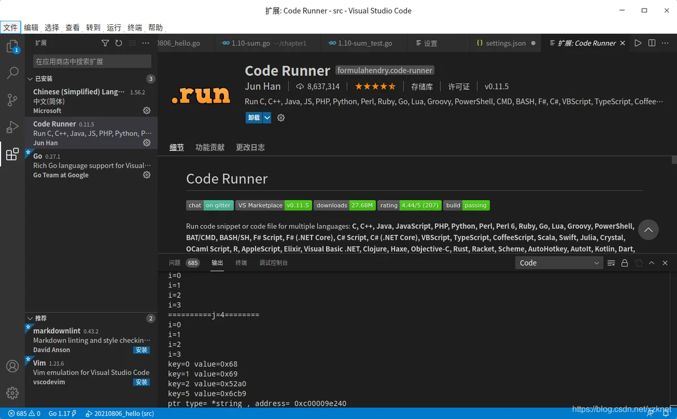Image resolution: width=677 pixels, height=419 pixels.
Task: Switch to 1.10-sum_test.go editor tab
Action: (x=364, y=43)
